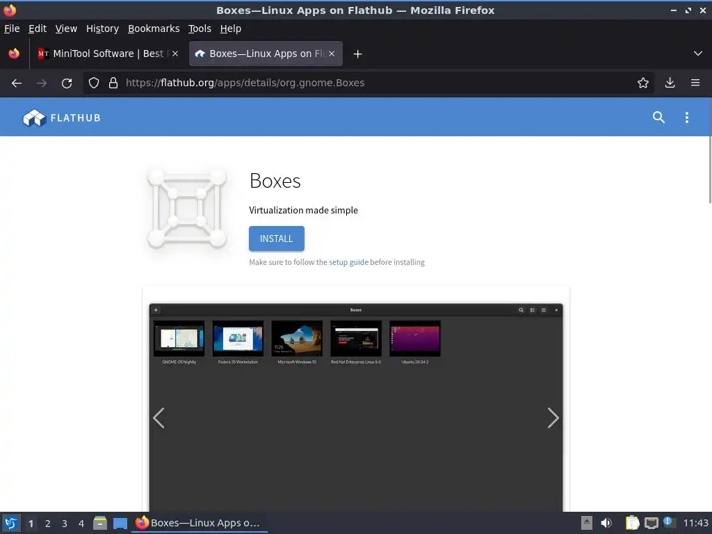
Task: Click the removable media eject tray icon
Action: click(587, 523)
